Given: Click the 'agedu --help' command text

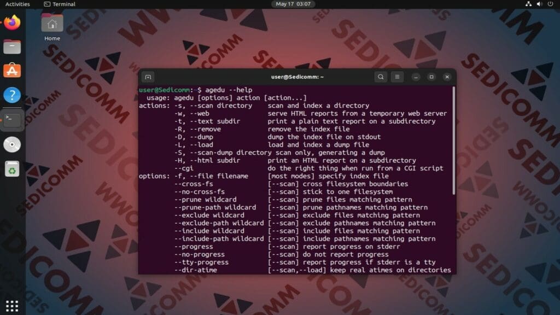Looking at the screenshot, I should click(x=229, y=90).
